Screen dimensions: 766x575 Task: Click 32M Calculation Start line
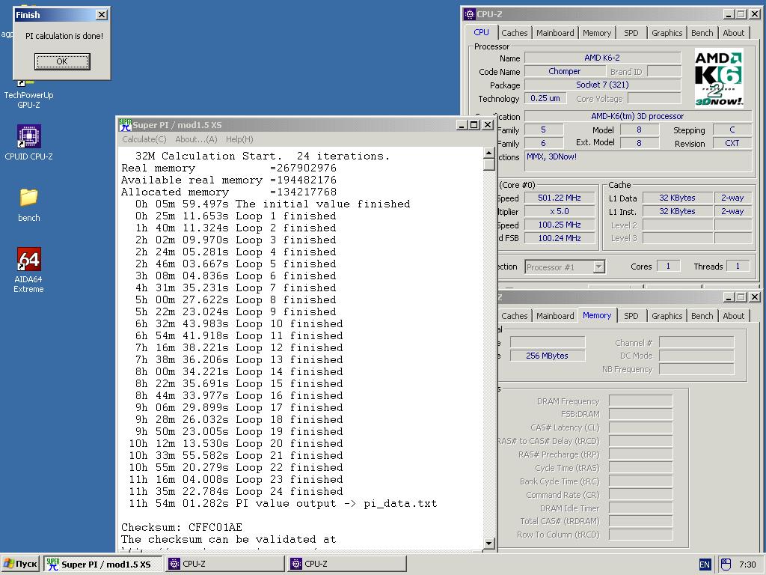coord(263,156)
